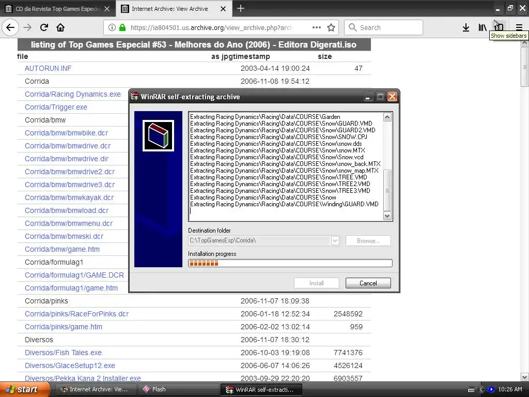The width and height of the screenshot is (529, 397).
Task: Click the address bar URL
Action: tap(211, 28)
